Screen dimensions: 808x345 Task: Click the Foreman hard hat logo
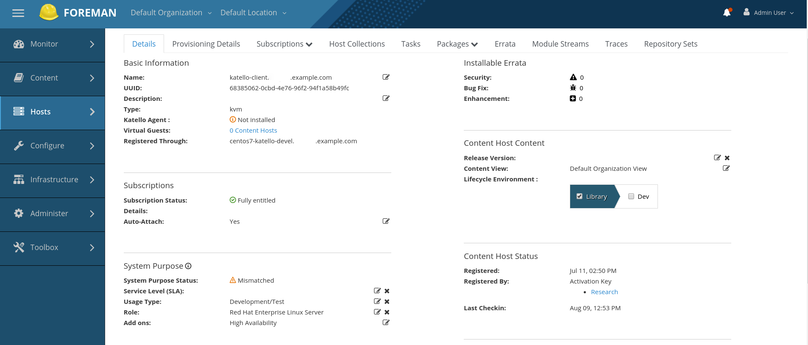tap(49, 12)
